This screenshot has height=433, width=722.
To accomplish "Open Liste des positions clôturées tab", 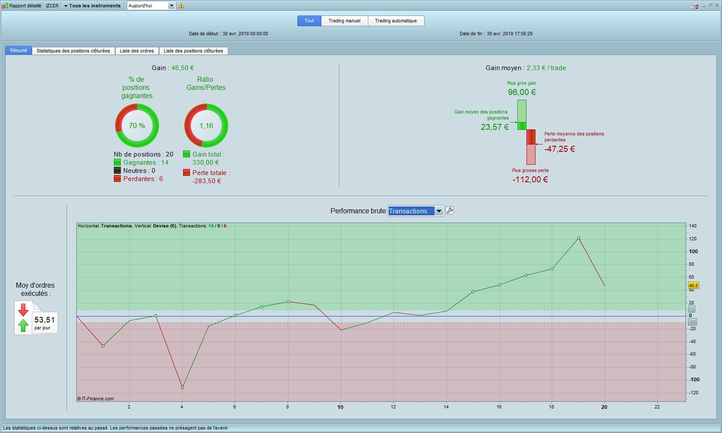I will (193, 51).
